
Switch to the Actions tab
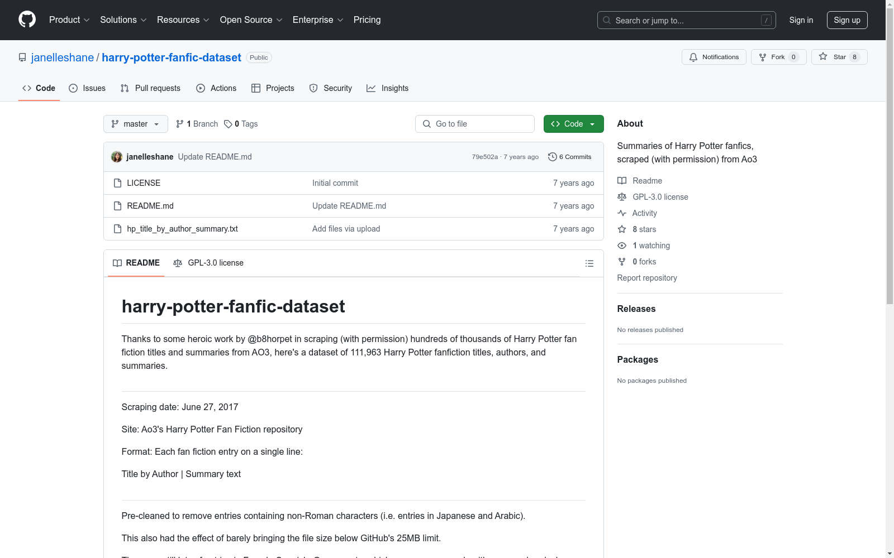pos(216,88)
